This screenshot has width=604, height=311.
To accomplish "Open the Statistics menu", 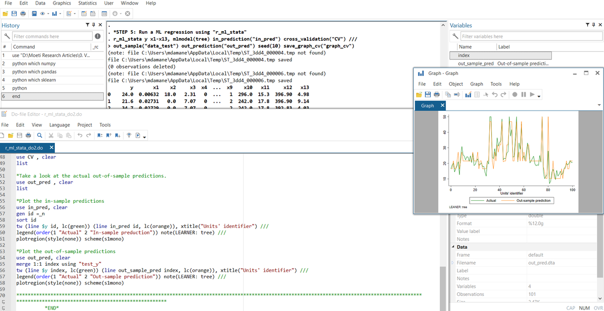I will (88, 3).
